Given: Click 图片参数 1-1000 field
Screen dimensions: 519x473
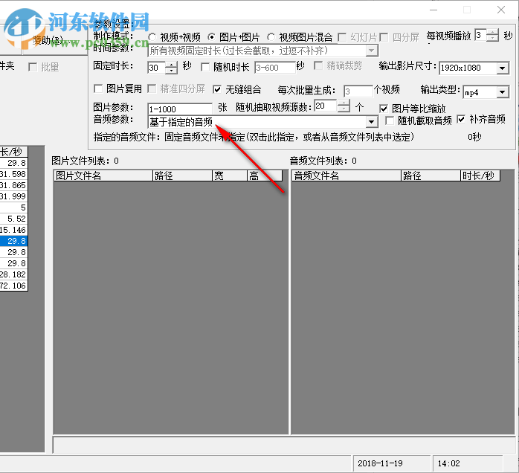Looking at the screenshot, I should click(x=180, y=109).
